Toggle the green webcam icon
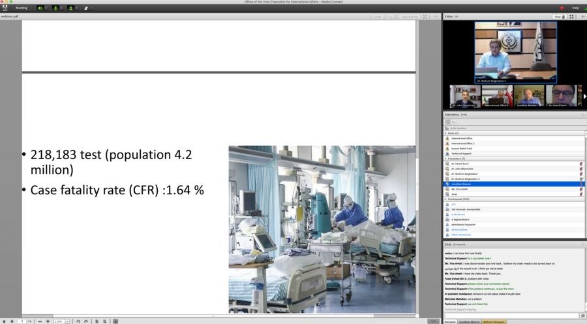The width and height of the screenshot is (587, 324). (x=70, y=8)
